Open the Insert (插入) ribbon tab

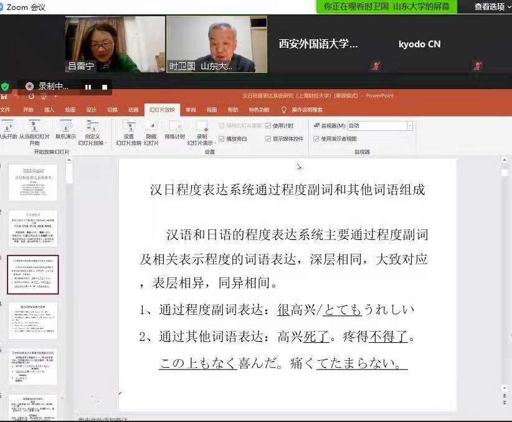49,110
